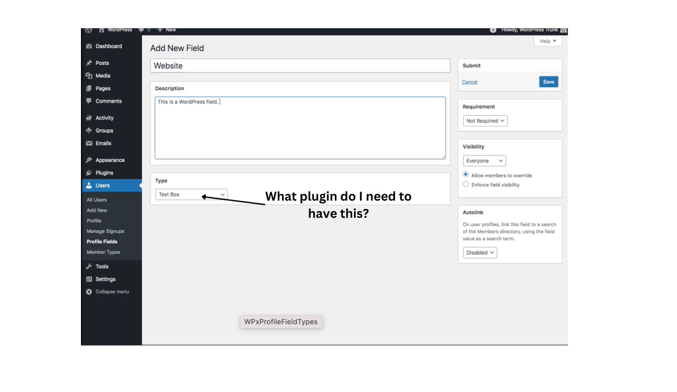The image size is (677, 392).
Task: Click the Activity menu label
Action: click(105, 118)
